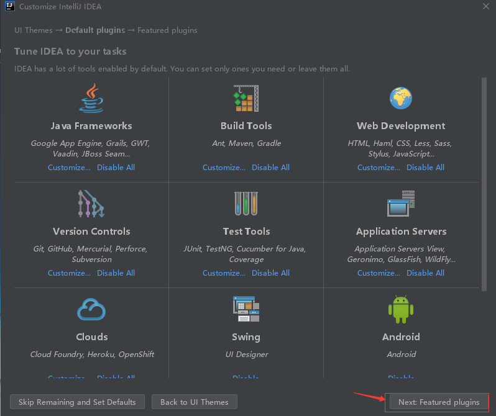Disable All Web Development plugins

pyautogui.click(x=425, y=168)
